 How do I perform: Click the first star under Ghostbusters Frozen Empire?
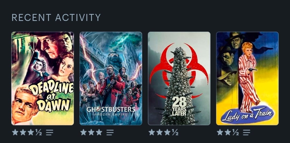click(83, 132)
